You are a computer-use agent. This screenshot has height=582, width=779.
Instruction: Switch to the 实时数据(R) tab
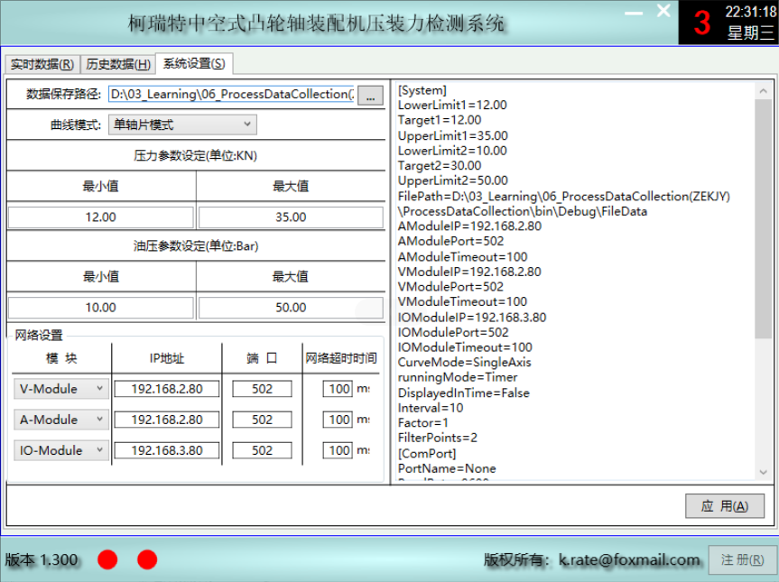[42, 64]
